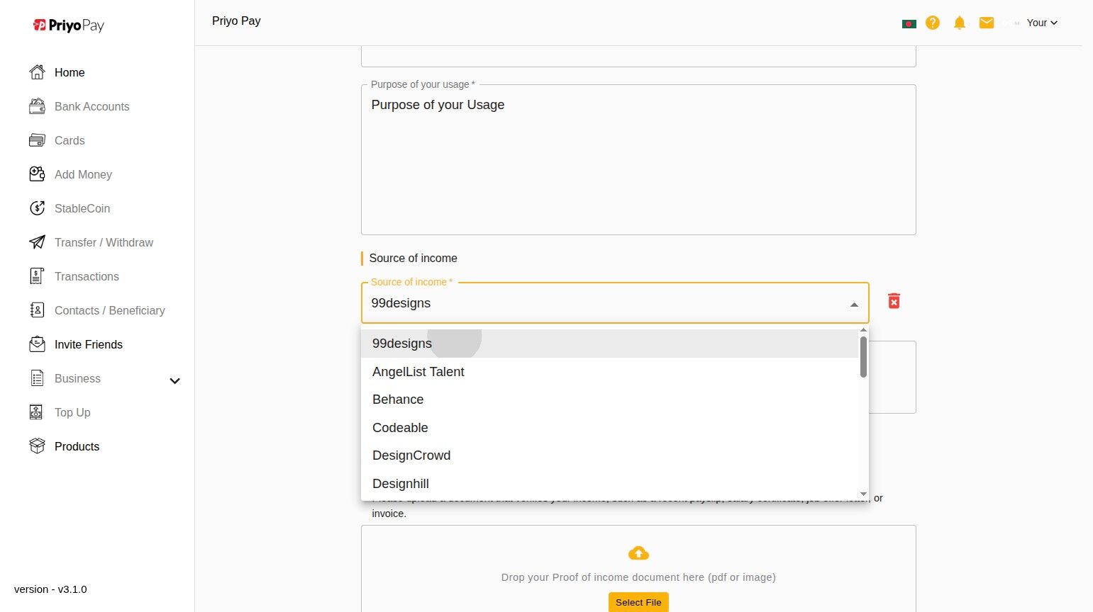1093x612 pixels.
Task: Select AngelList Talent option
Action: [x=418, y=372]
